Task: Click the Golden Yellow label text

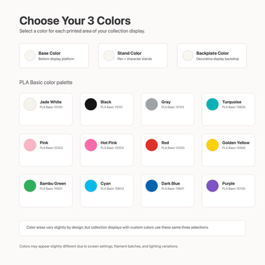Action: pos(236,143)
